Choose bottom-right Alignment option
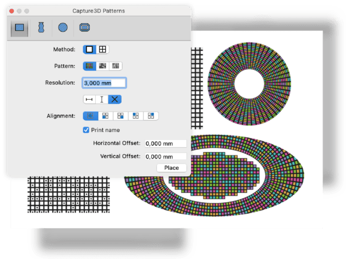 121,116
